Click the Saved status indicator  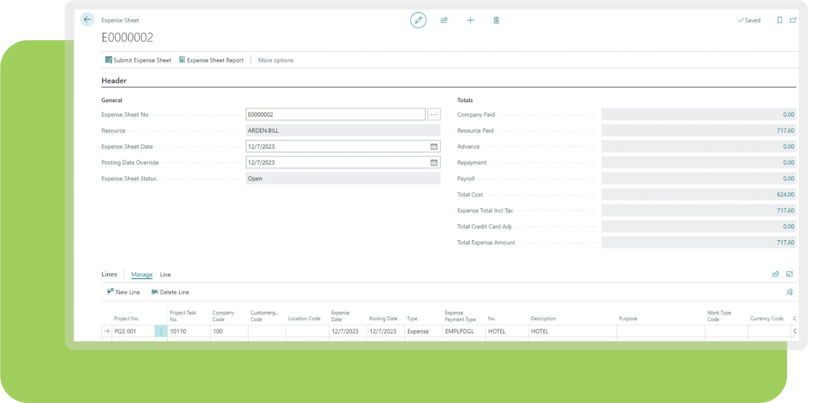pyautogui.click(x=749, y=20)
